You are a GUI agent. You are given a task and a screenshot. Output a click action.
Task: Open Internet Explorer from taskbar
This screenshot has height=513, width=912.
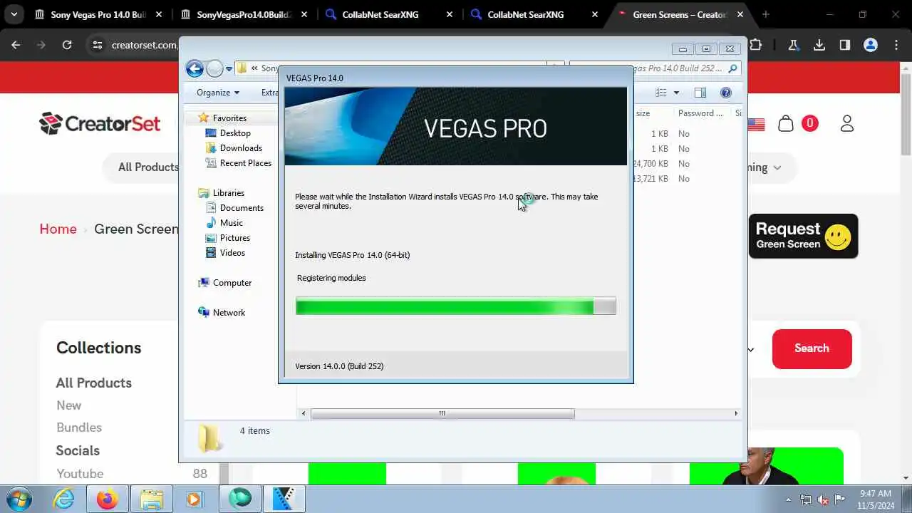[x=64, y=499]
